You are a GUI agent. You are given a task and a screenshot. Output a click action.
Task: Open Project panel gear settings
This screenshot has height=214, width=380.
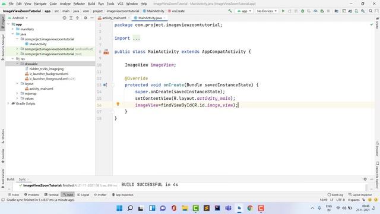click(x=85, y=18)
